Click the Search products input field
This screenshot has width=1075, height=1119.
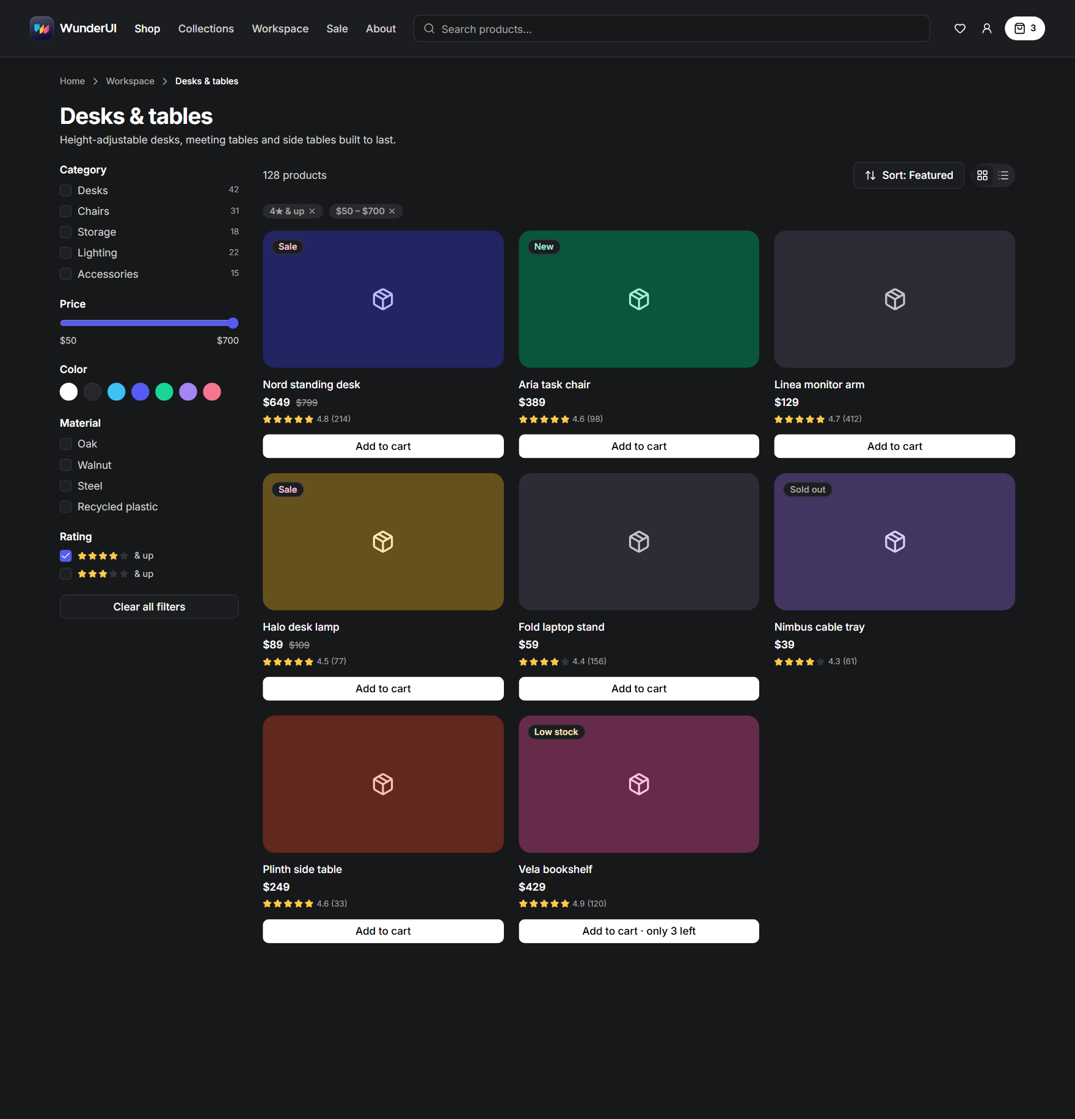point(671,29)
